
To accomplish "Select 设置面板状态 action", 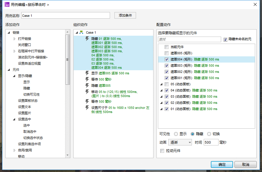I will (x=28, y=101).
